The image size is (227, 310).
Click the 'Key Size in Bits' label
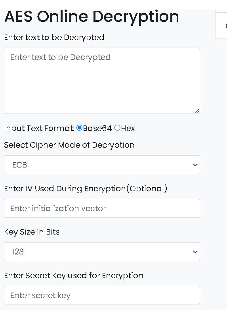pos(32,232)
